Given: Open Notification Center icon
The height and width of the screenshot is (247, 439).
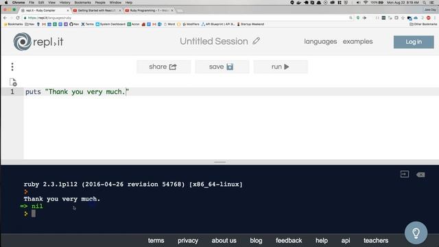Looking at the screenshot, I should click(x=432, y=3).
